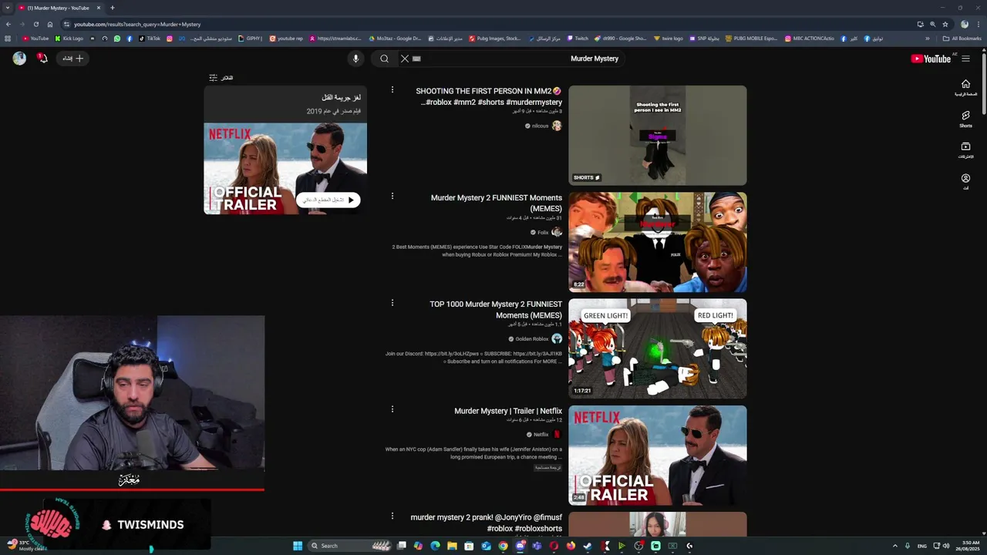The image size is (987, 555).
Task: Open File Explorer from the taskbar
Action: click(452, 546)
